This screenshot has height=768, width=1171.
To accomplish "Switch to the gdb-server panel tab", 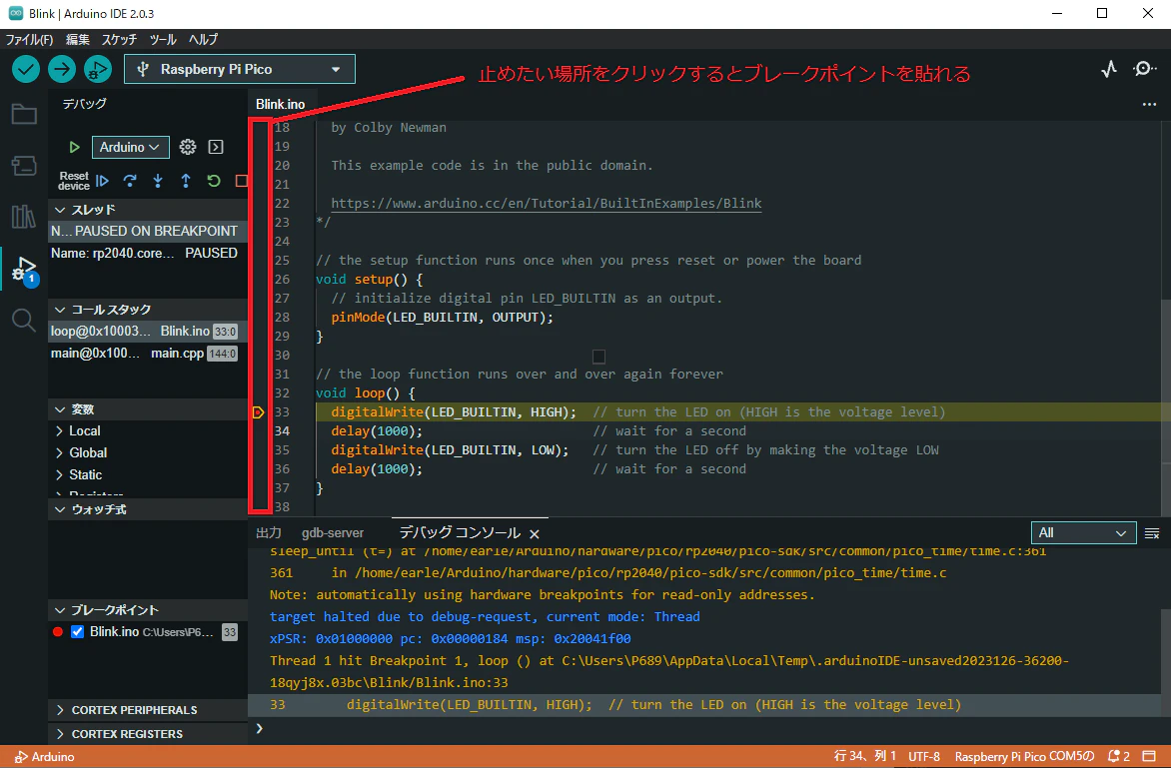I will coord(333,533).
